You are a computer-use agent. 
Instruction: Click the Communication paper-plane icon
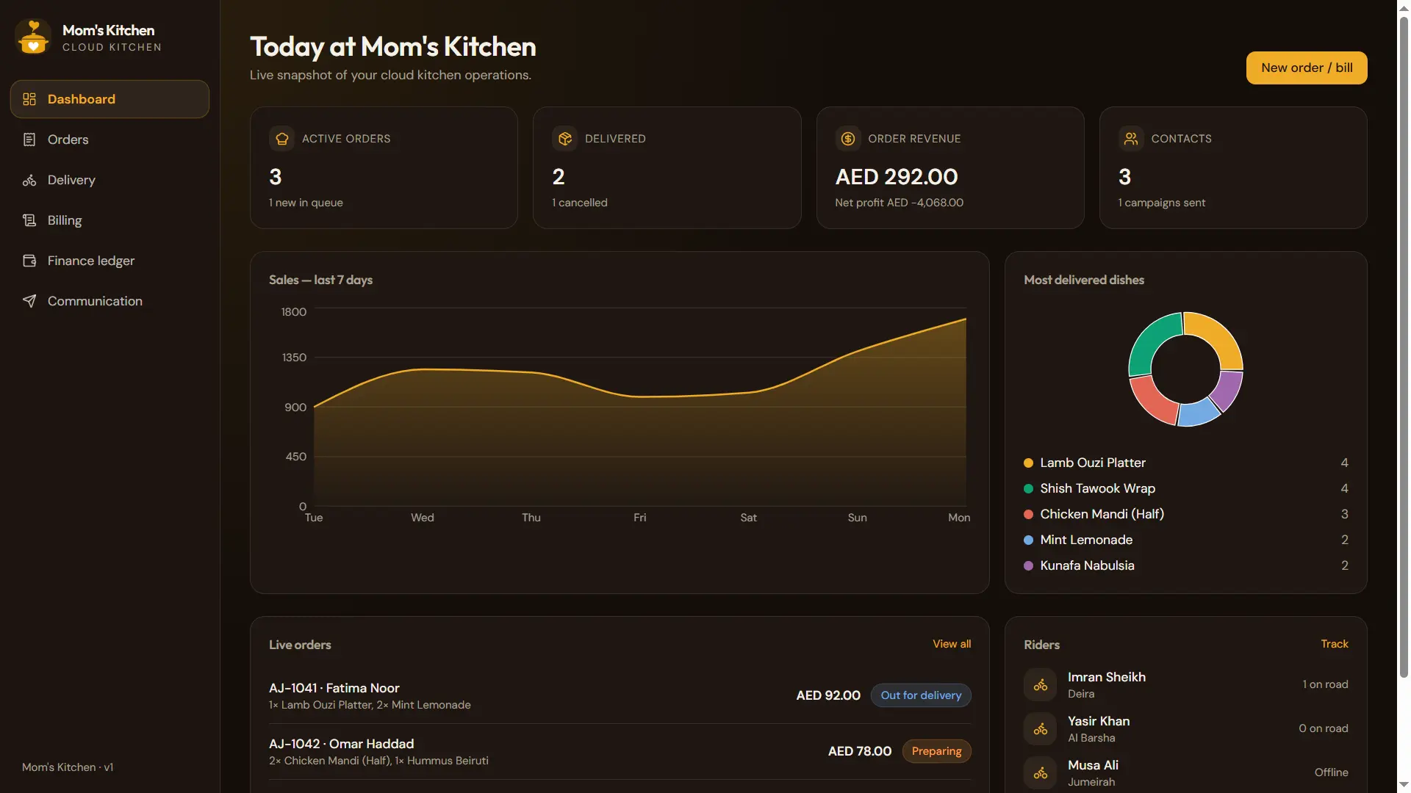tap(29, 301)
